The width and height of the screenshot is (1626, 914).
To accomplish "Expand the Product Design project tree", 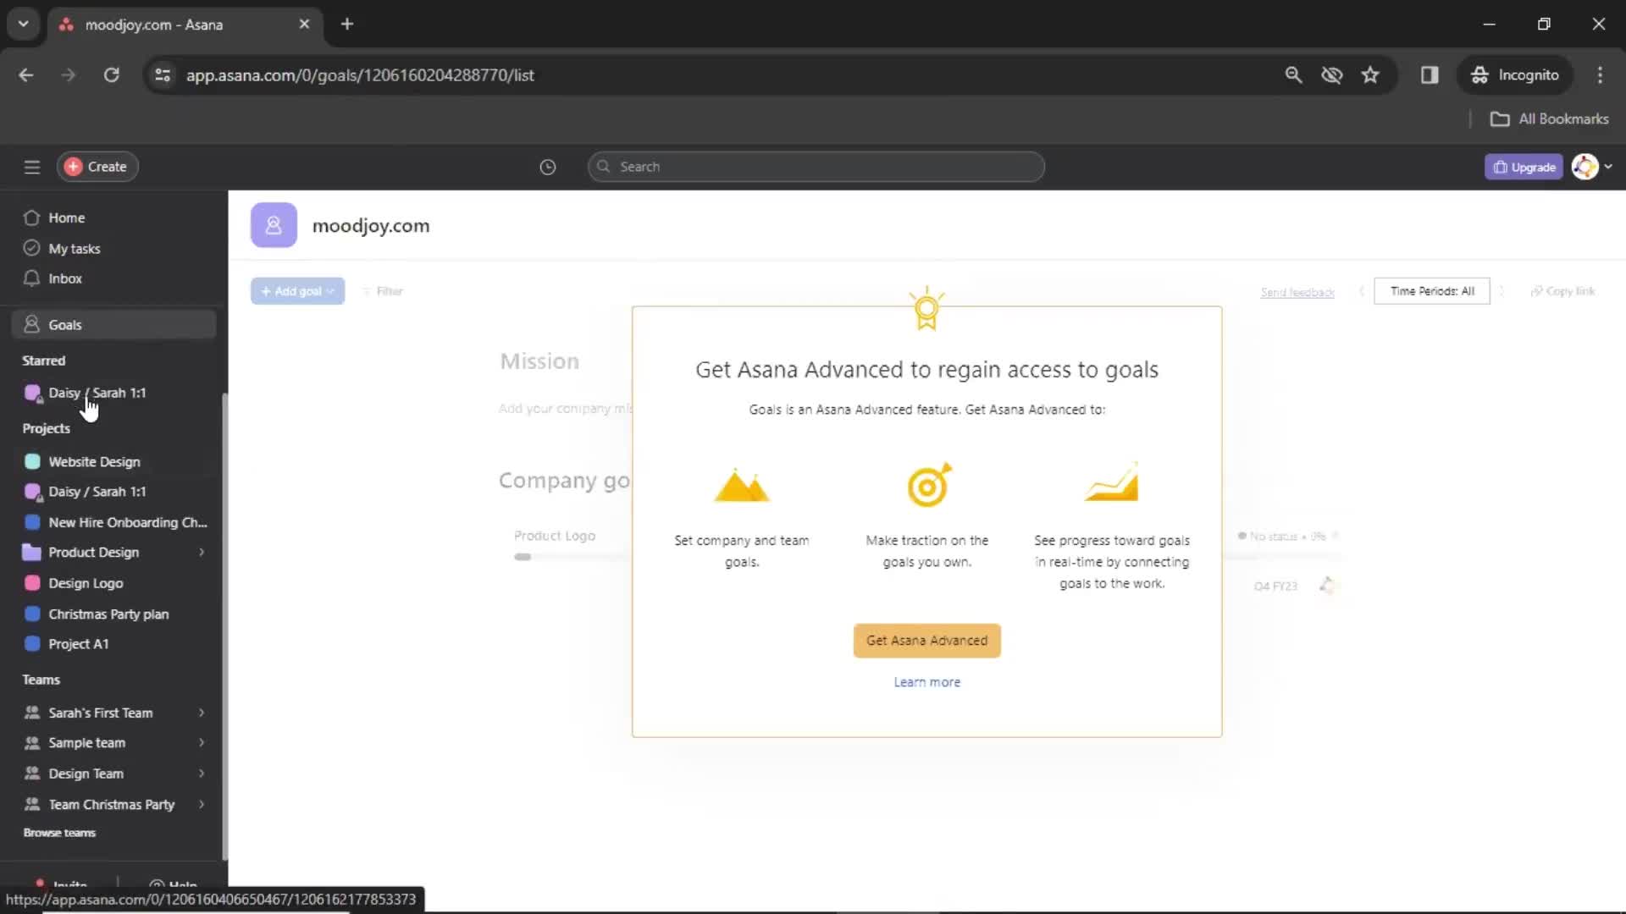I will (x=201, y=551).
